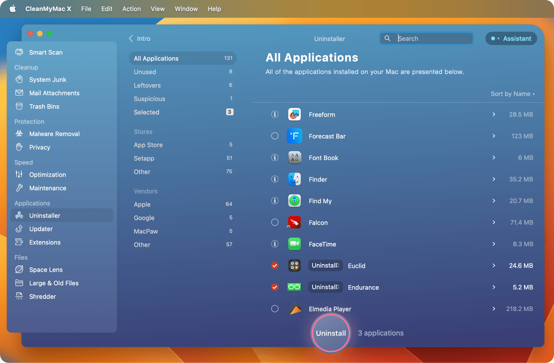Show the Unused applications category
This screenshot has height=363, width=554.
pyautogui.click(x=183, y=72)
